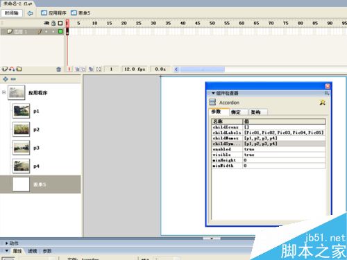The image size is (347, 260).
Task: Edit the minHeight value 0
Action: (x=285, y=160)
